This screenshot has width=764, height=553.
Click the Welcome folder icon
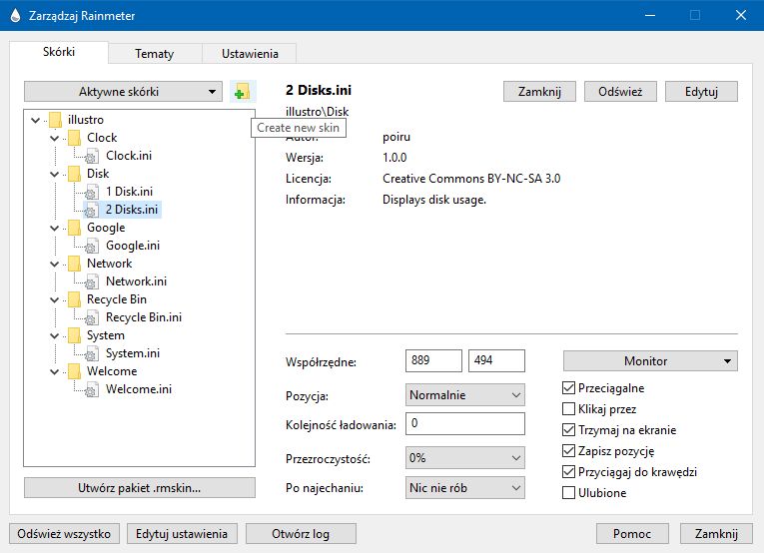[x=74, y=371]
